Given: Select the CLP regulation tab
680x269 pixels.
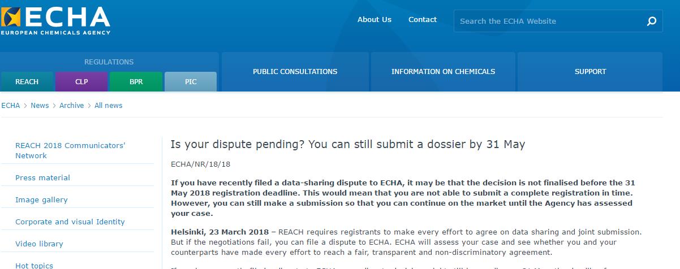Looking at the screenshot, I should [x=81, y=81].
